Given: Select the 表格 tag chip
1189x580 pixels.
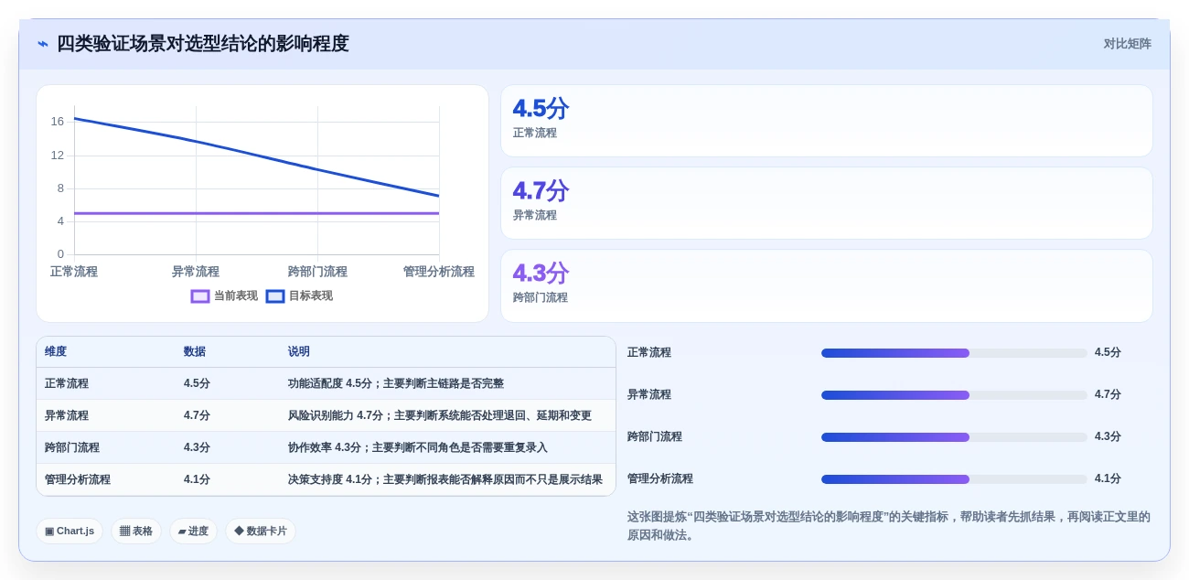Looking at the screenshot, I should coord(136,531).
